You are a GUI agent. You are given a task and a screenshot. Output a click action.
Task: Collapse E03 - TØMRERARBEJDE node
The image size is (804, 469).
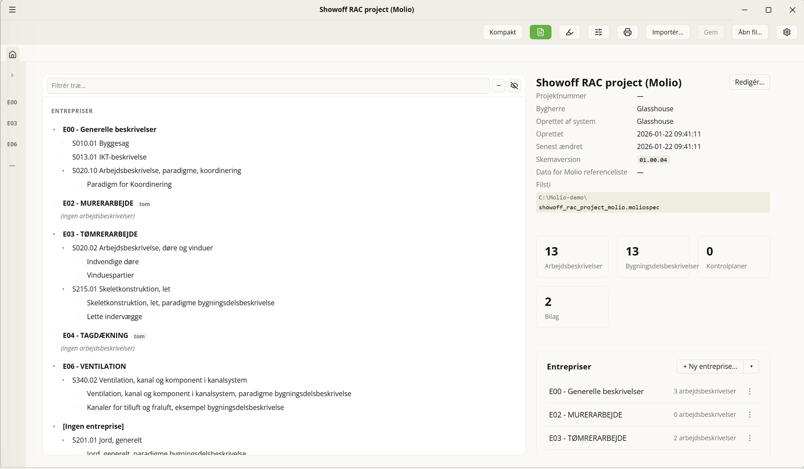(x=54, y=234)
